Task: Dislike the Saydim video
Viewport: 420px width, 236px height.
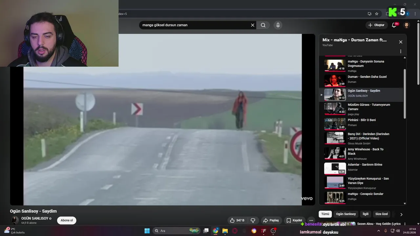Action: tap(253, 220)
